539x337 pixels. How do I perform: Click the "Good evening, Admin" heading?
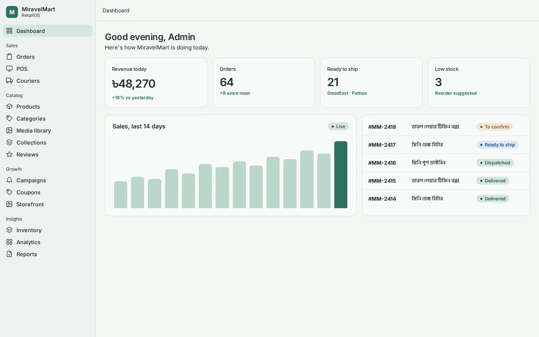coord(150,37)
